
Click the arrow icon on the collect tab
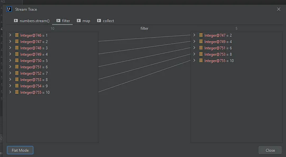coord(99,21)
